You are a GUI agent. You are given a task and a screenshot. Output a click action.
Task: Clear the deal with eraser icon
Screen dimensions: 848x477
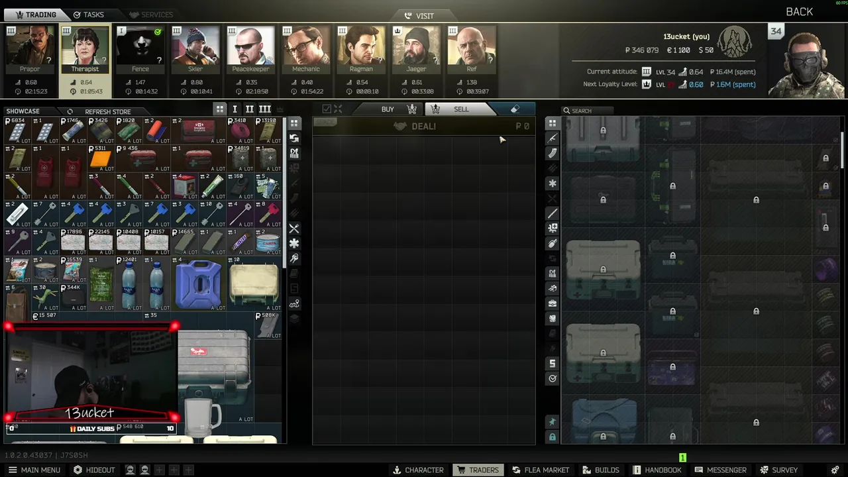[x=515, y=109]
